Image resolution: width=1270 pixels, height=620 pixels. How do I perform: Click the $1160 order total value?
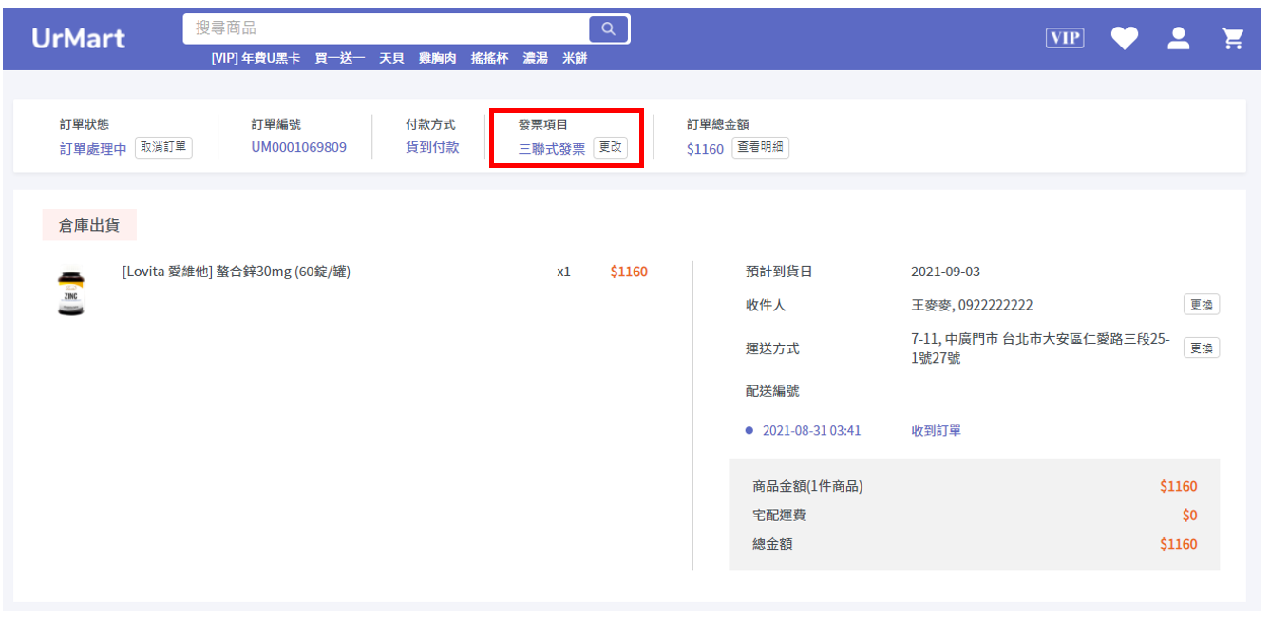pos(705,149)
